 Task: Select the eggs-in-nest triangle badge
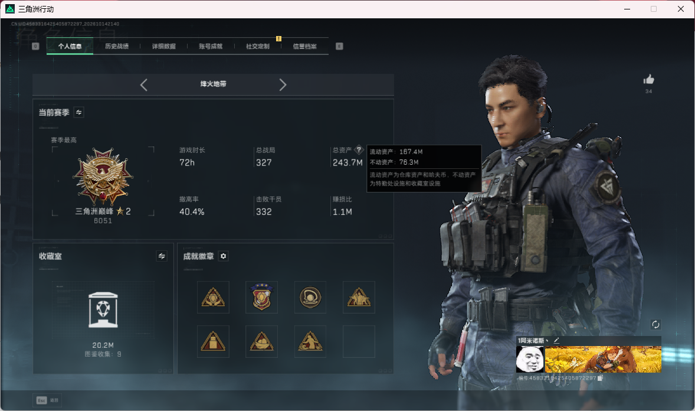(261, 342)
